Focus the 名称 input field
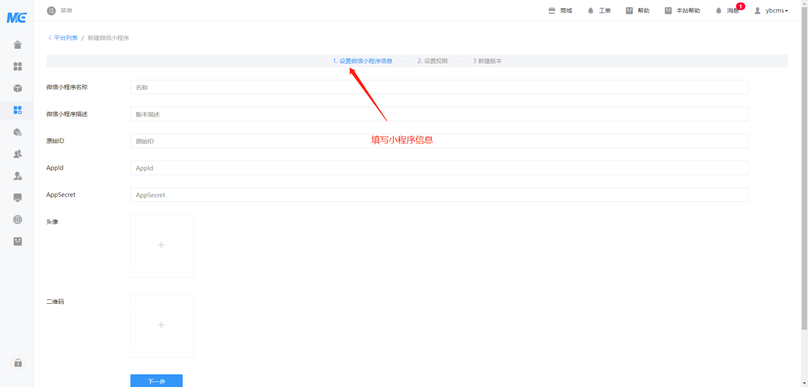The width and height of the screenshot is (808, 387). [x=439, y=87]
